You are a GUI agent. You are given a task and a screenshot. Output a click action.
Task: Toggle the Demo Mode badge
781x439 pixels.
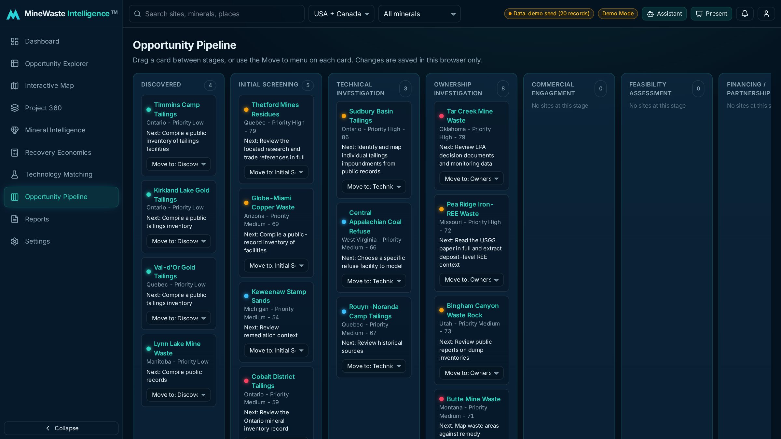(618, 14)
